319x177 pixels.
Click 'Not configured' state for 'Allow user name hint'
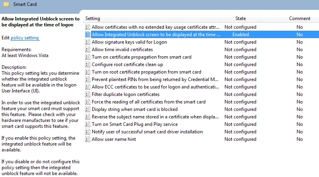[240, 139]
